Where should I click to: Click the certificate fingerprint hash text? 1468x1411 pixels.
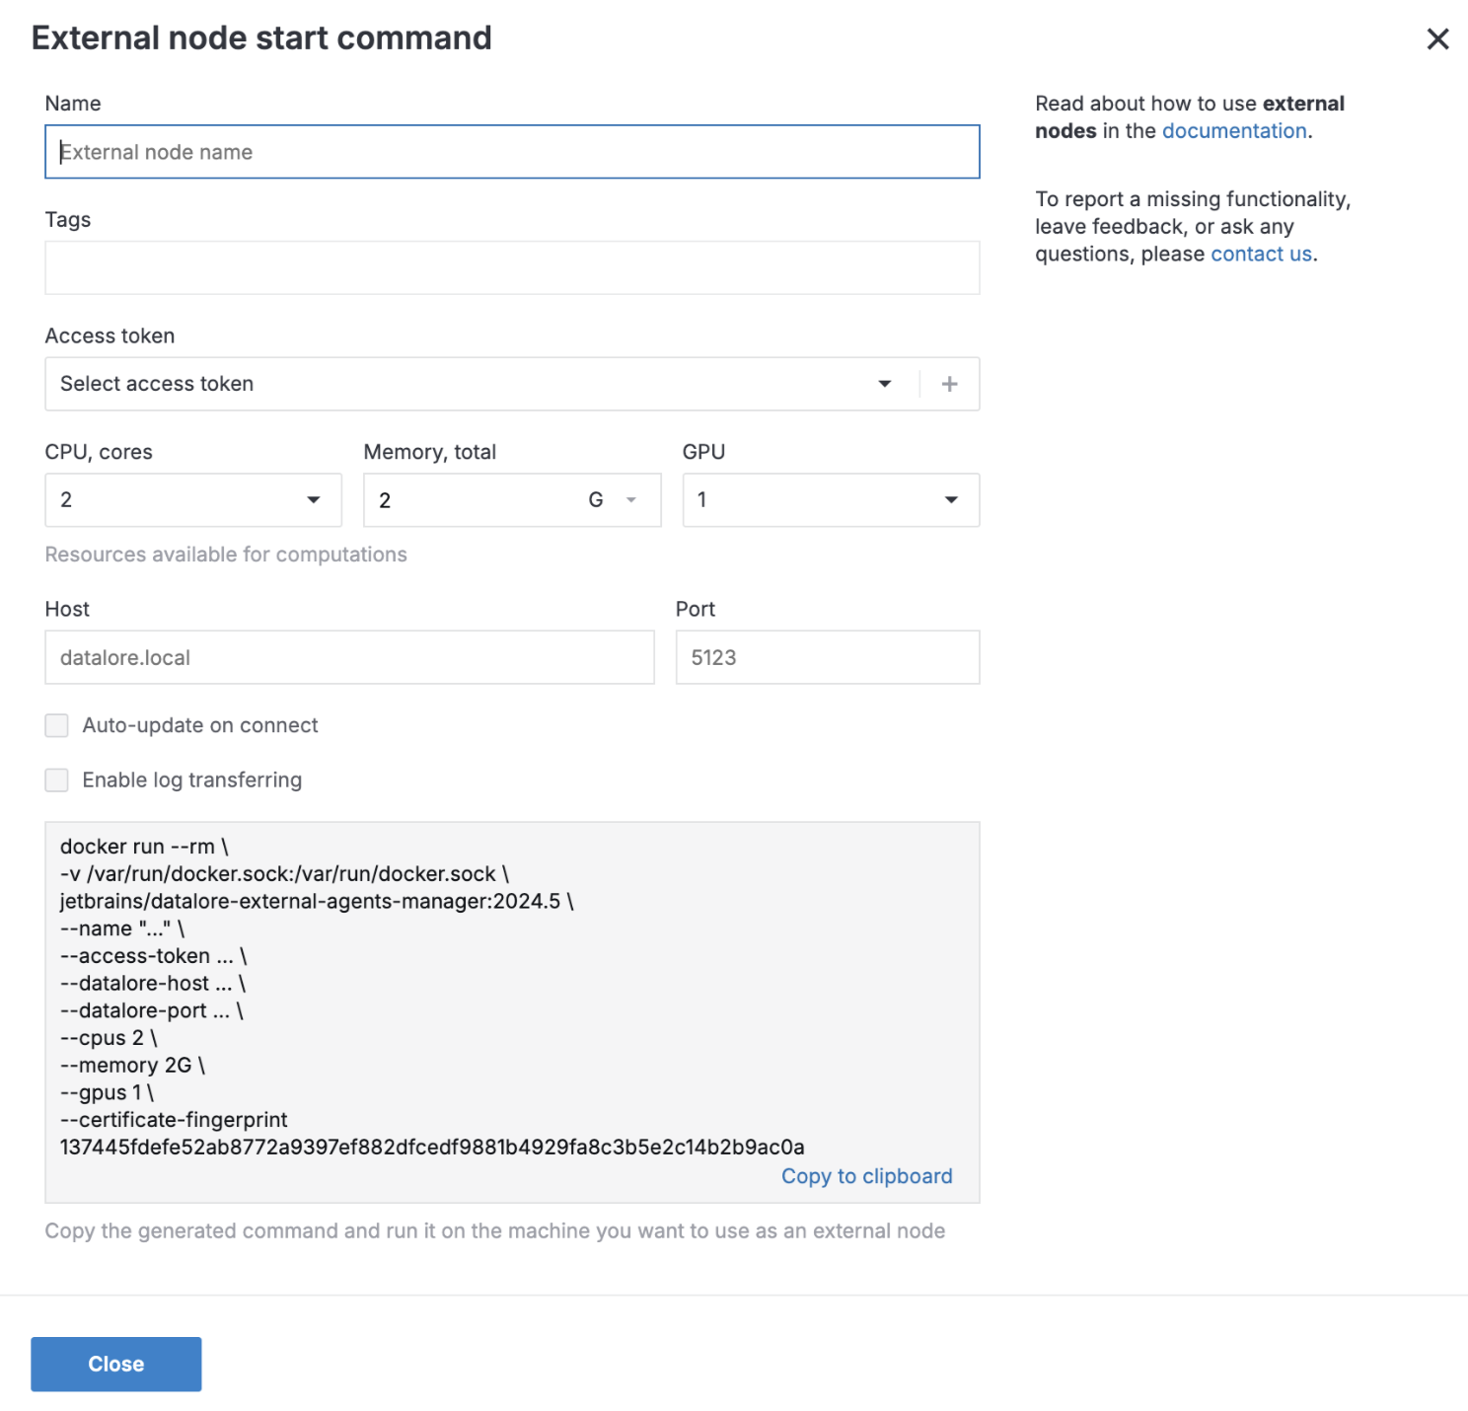tap(432, 1148)
